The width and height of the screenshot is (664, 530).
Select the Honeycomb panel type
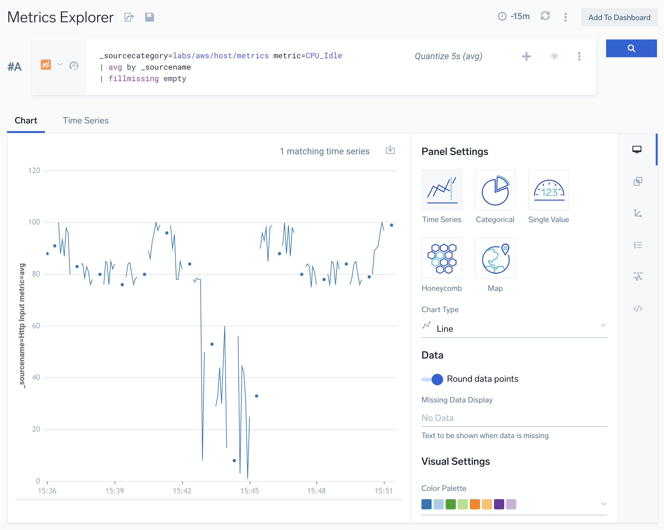(441, 259)
